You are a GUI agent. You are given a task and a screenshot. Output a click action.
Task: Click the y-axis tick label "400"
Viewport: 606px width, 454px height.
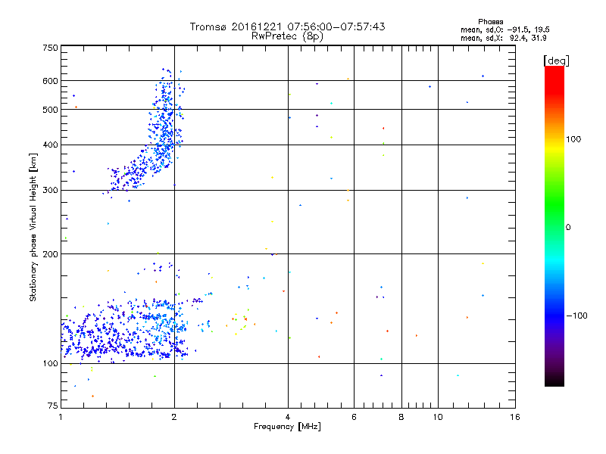(50, 145)
